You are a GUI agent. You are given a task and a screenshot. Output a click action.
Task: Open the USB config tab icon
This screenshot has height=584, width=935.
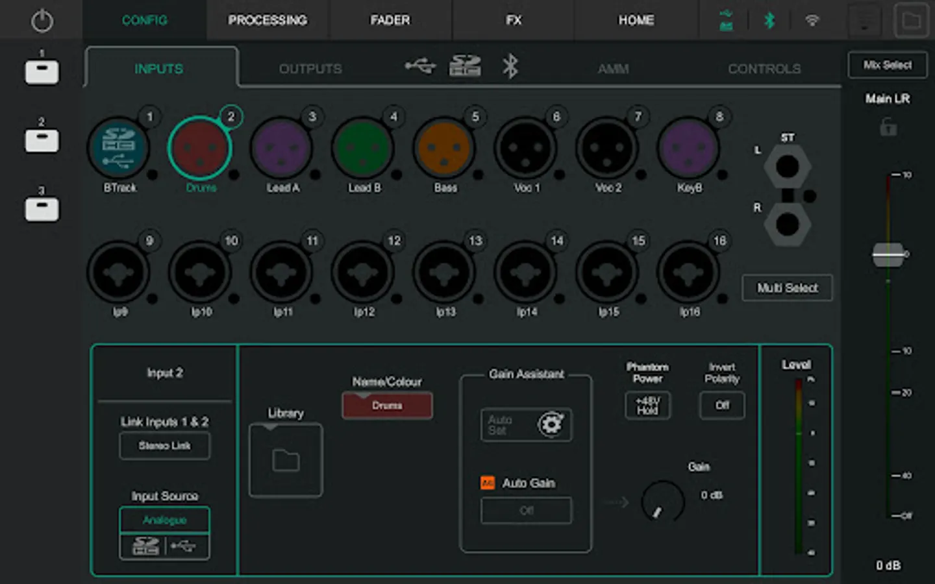pyautogui.click(x=420, y=66)
